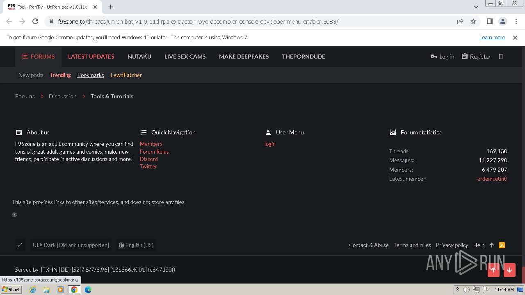
Task: Toggle Chrome side panel
Action: [x=489, y=21]
